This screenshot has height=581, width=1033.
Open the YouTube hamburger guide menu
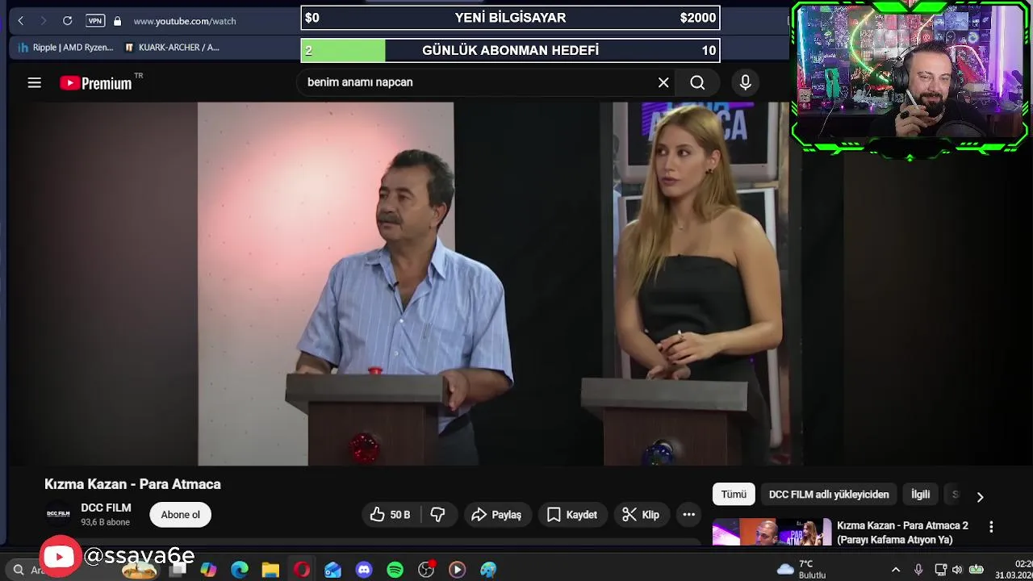pyautogui.click(x=34, y=82)
